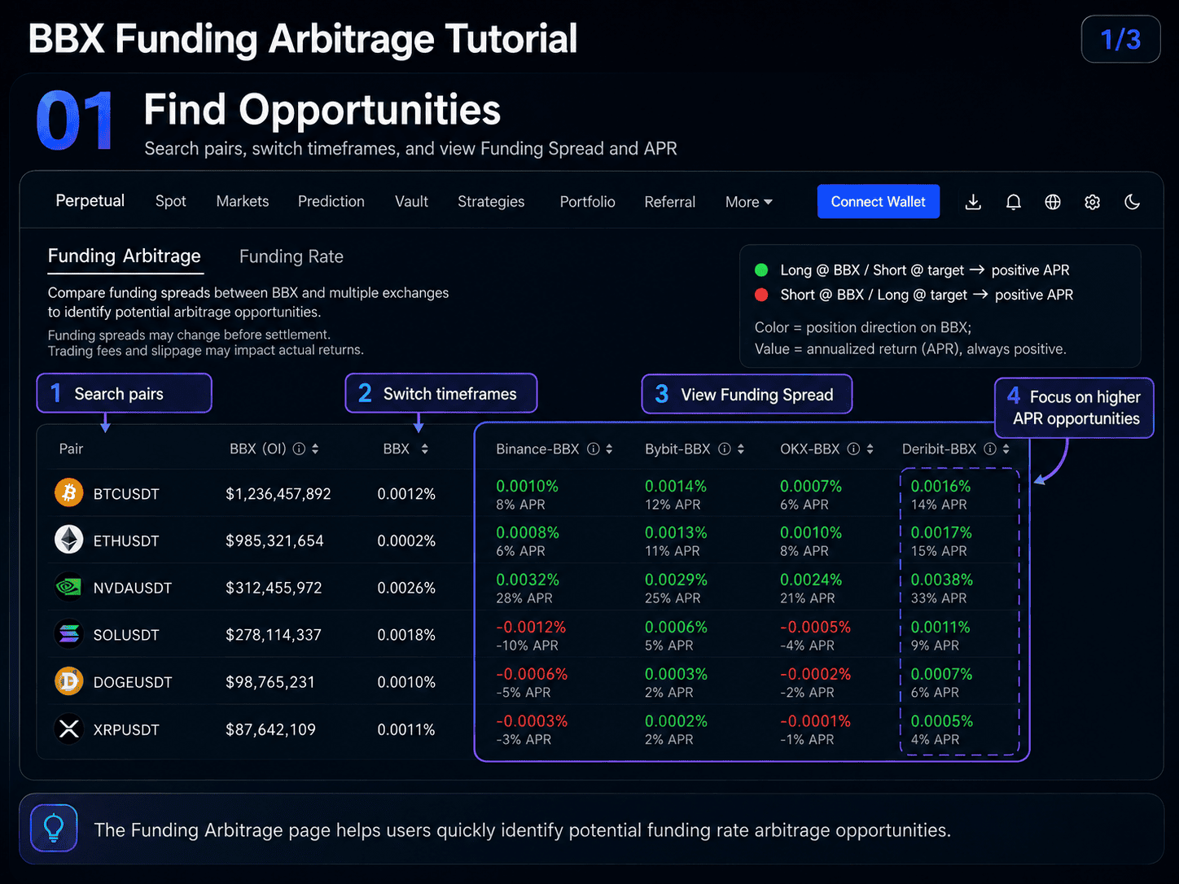Click the open interest value $985,321,654
The image size is (1179, 884).
point(274,541)
